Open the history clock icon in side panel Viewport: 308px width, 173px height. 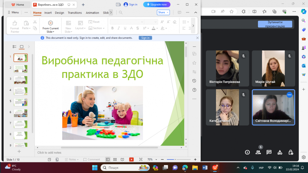194,81
